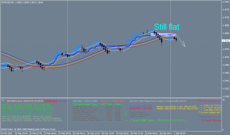Click the red [EURUSD] symbol label
The width and height of the screenshot is (230, 135).
pos(51,101)
